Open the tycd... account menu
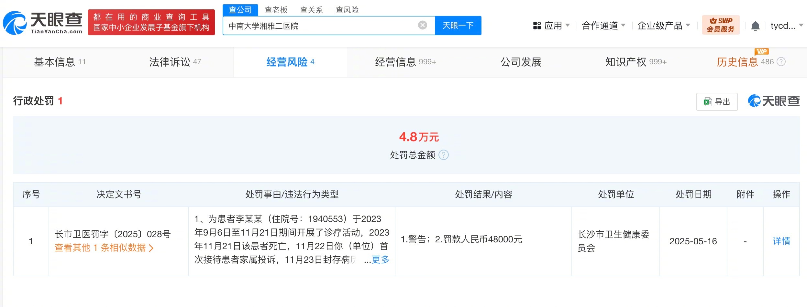This screenshot has height=307, width=807. 787,26
